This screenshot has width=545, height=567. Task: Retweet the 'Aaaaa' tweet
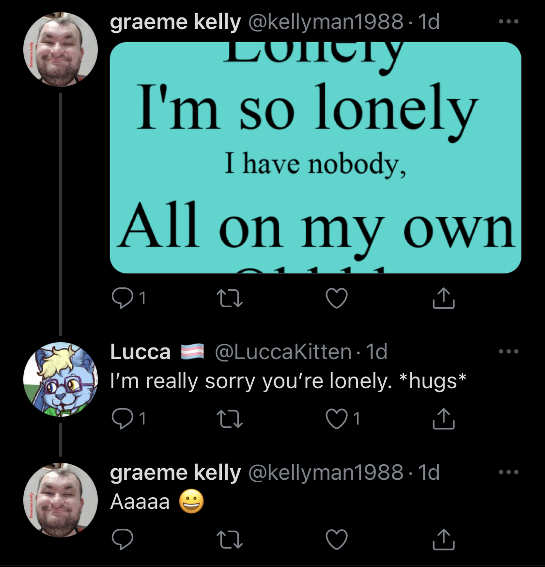230,539
